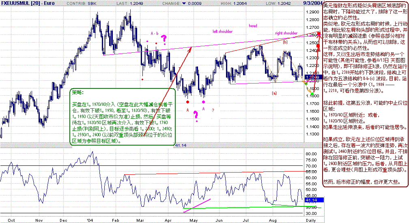Select the 'head' pattern label

click(253, 26)
